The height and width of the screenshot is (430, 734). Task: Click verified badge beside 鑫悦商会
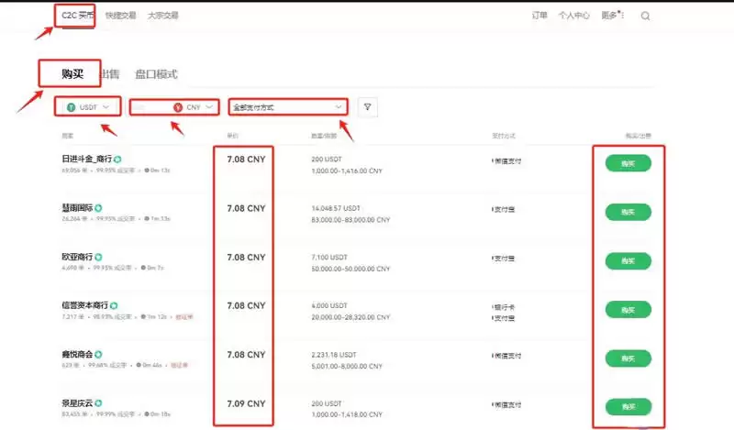[98, 354]
